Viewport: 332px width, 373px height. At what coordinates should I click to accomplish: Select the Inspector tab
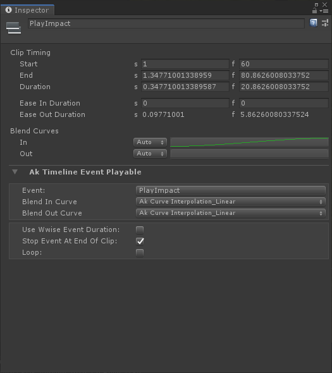pyautogui.click(x=27, y=10)
